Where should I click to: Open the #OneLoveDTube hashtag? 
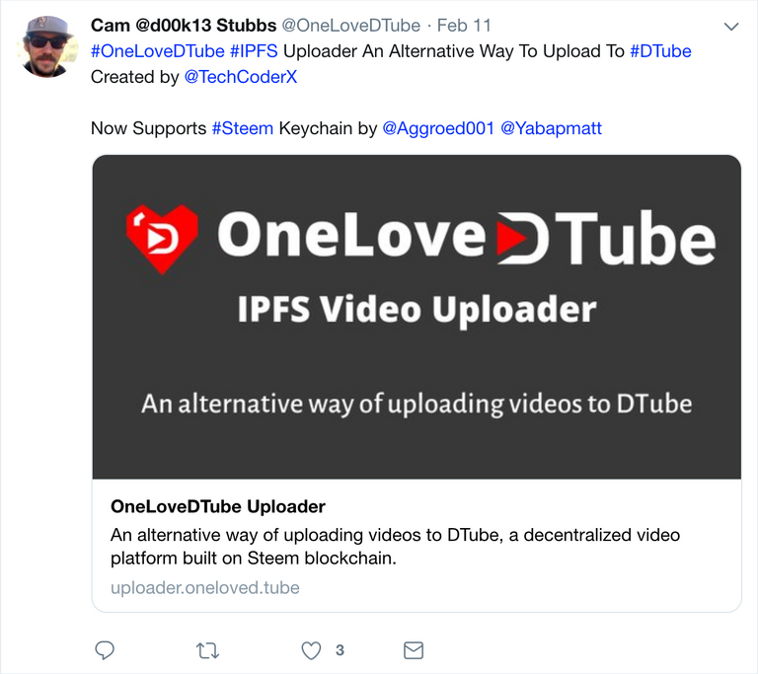pyautogui.click(x=158, y=51)
